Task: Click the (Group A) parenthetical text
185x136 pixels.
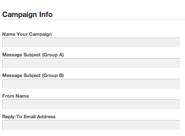Action: (53, 55)
